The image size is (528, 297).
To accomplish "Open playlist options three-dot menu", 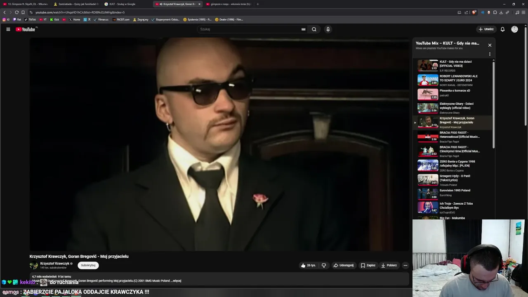I will pyautogui.click(x=490, y=54).
